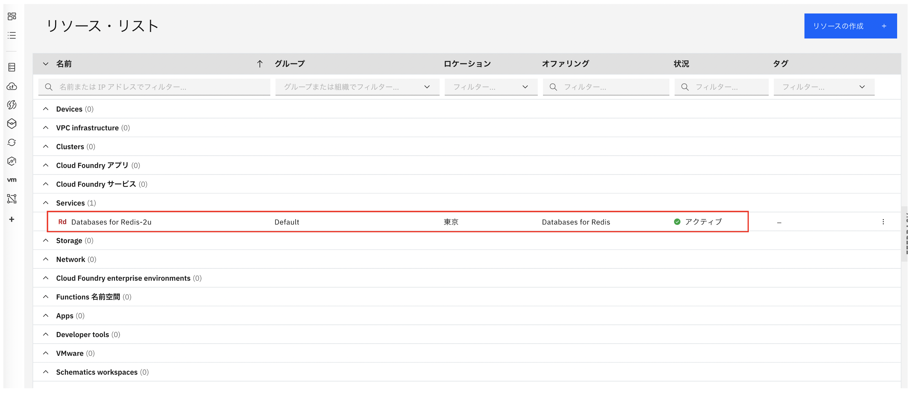Toggle the Devices section chevron
Image resolution: width=913 pixels, height=397 pixels.
point(46,109)
